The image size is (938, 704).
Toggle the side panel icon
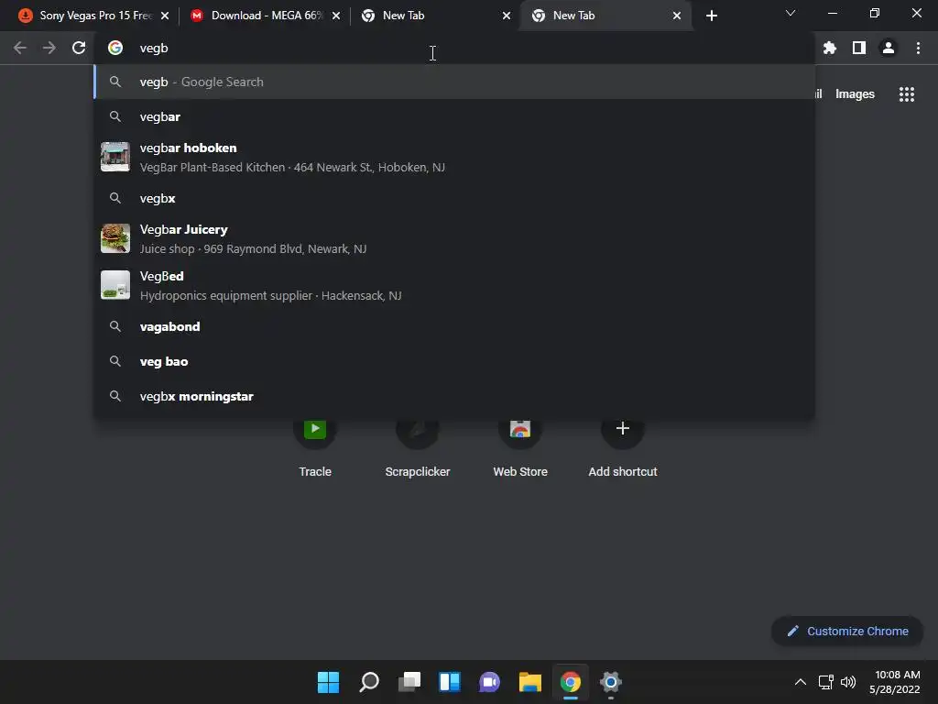tap(859, 48)
